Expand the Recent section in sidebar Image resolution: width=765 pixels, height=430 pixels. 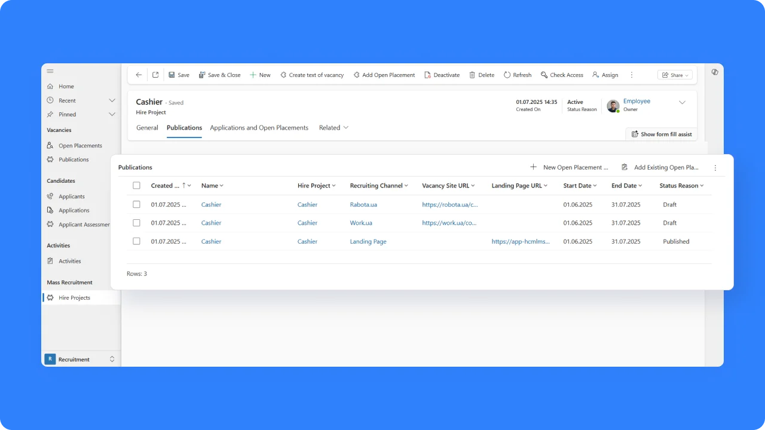(x=112, y=100)
